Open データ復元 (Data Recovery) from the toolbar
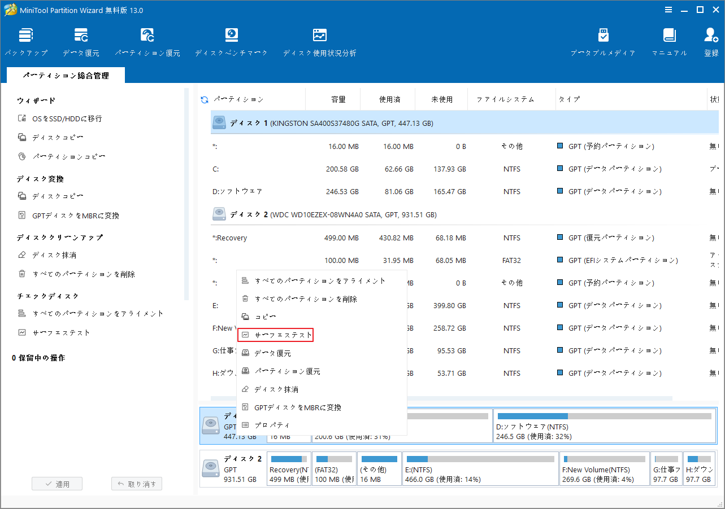 coord(81,42)
